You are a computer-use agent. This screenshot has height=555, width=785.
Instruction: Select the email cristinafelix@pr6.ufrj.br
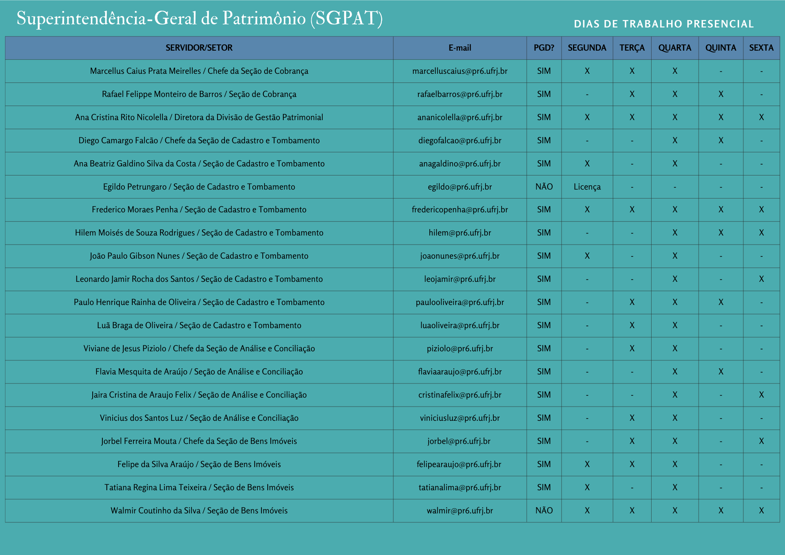[460, 395]
